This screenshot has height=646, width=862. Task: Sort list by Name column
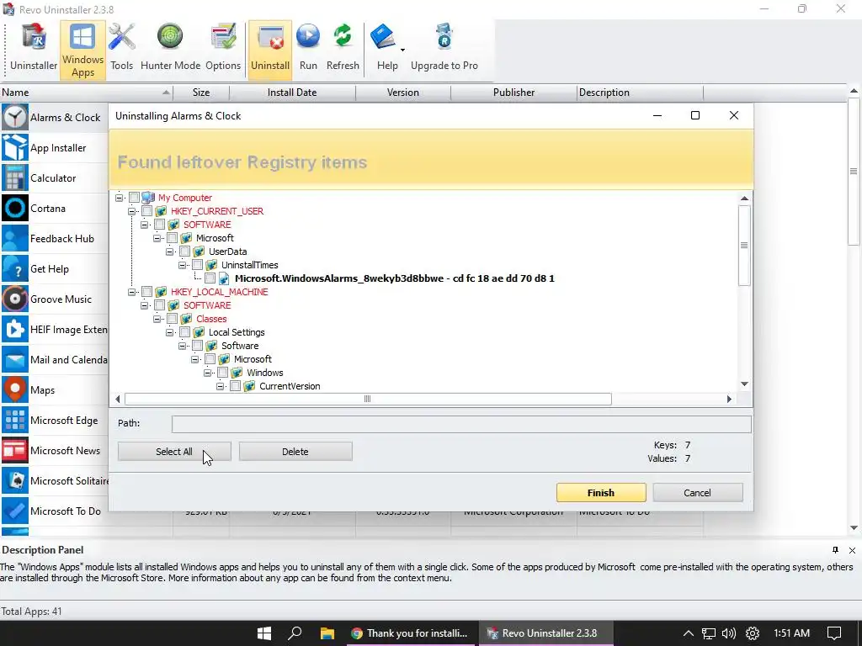(x=87, y=93)
